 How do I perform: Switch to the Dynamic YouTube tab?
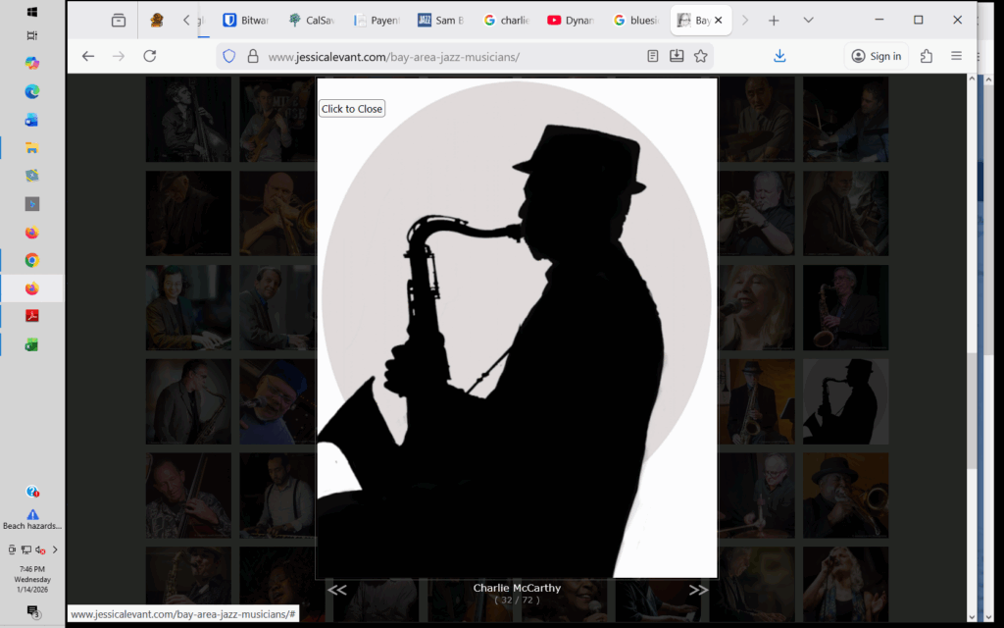[570, 20]
